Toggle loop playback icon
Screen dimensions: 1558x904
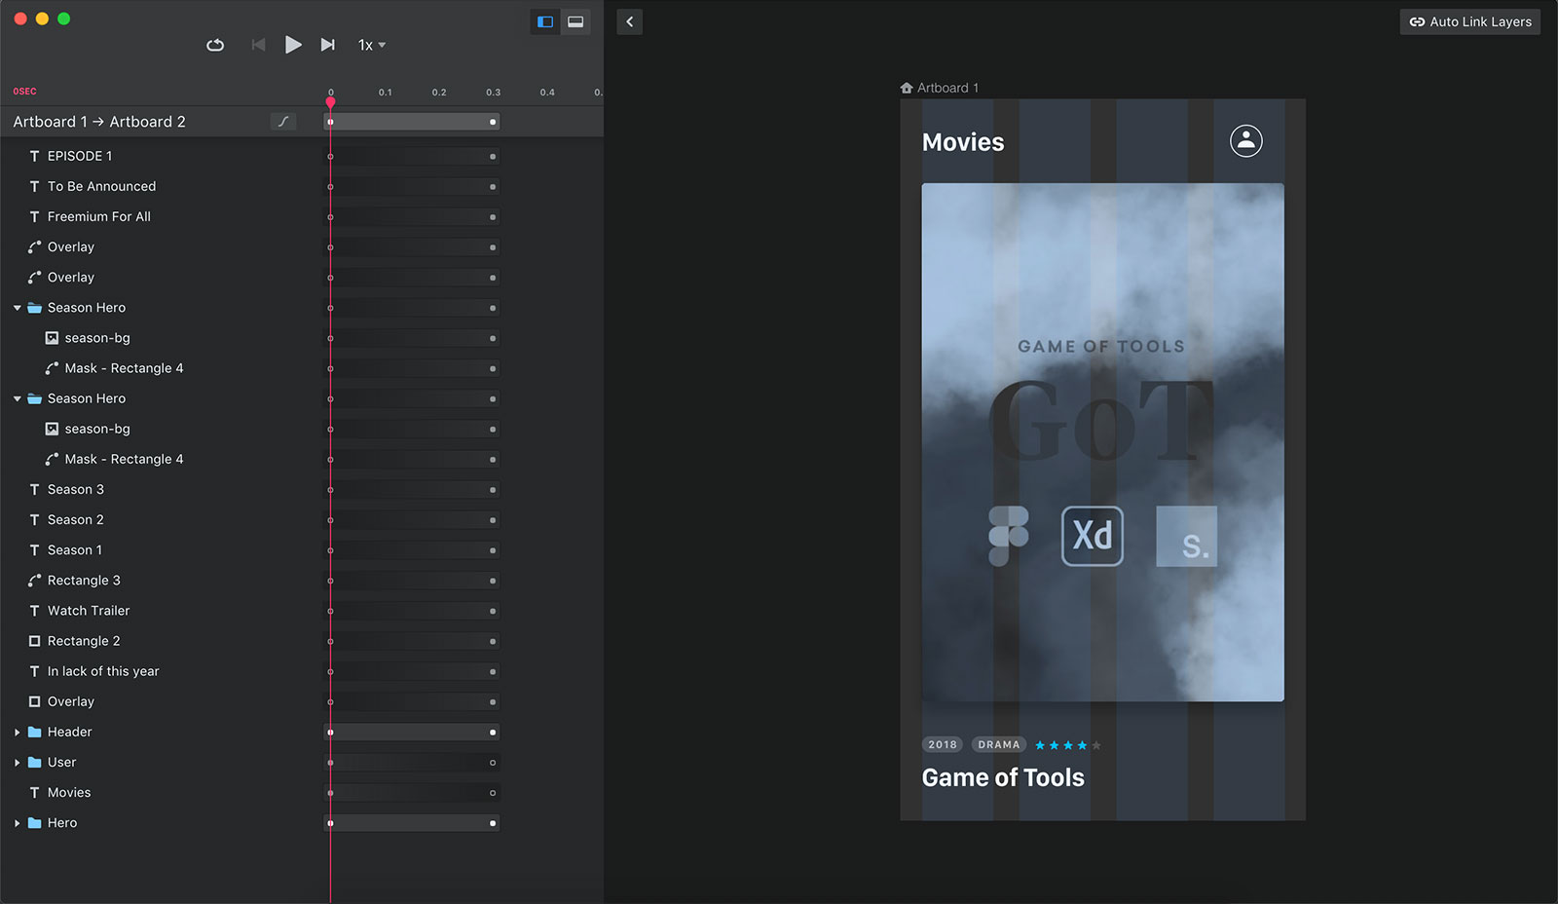coord(215,45)
